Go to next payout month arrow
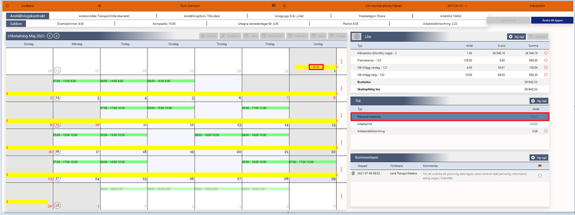 tap(56, 36)
